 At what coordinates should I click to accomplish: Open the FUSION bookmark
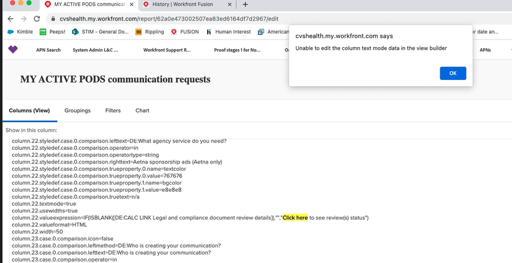click(185, 32)
